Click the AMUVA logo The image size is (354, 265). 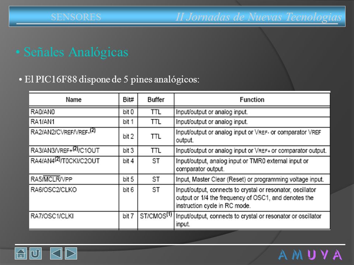coord(310,255)
